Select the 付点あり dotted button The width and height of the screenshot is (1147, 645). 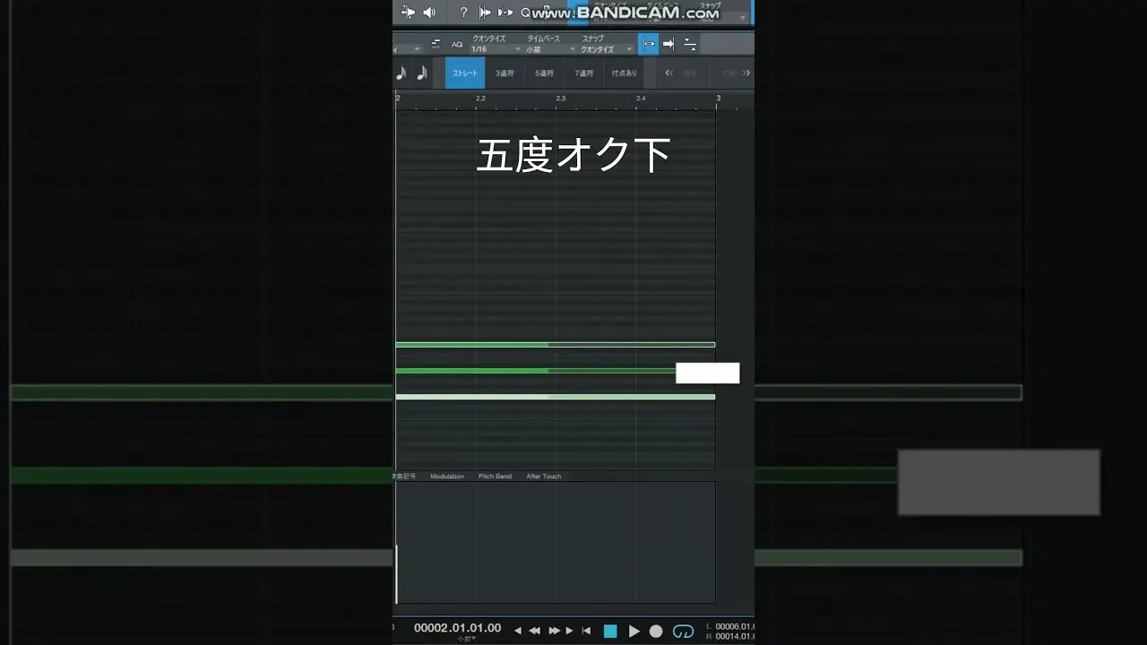(x=624, y=73)
